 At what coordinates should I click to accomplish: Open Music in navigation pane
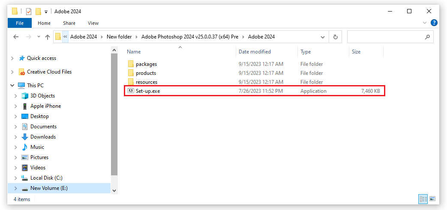pos(37,147)
